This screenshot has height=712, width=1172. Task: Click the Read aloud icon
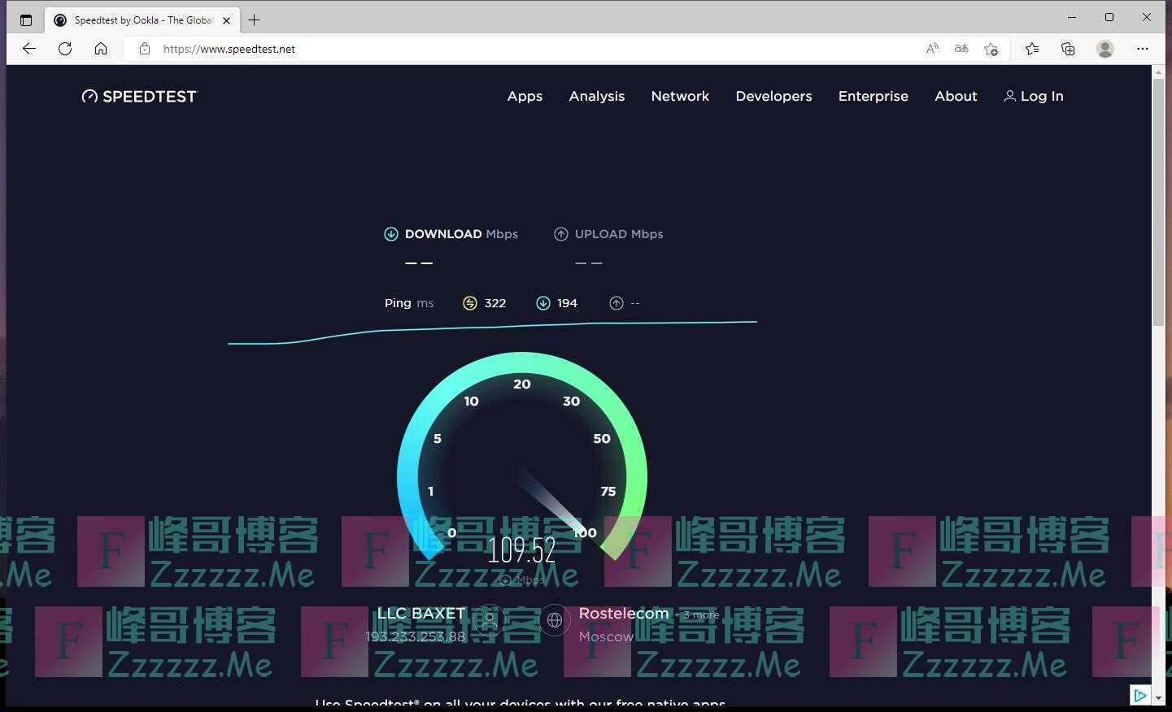[x=932, y=49]
